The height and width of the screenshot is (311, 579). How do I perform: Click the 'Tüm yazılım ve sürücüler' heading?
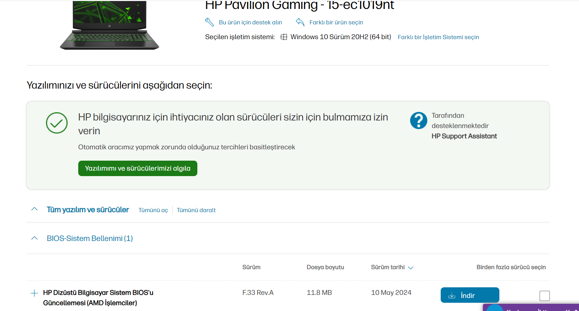pyautogui.click(x=88, y=210)
